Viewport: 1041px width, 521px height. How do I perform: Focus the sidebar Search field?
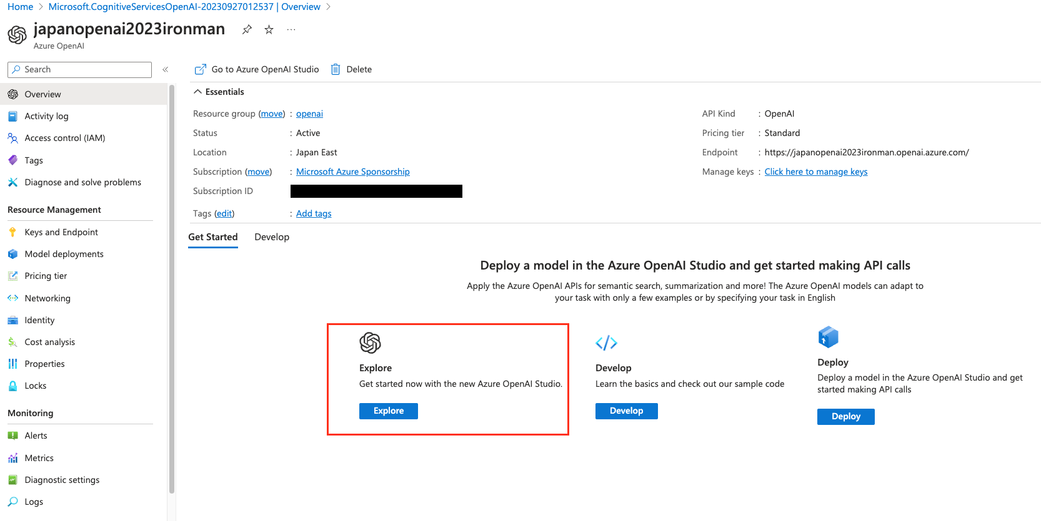click(79, 69)
